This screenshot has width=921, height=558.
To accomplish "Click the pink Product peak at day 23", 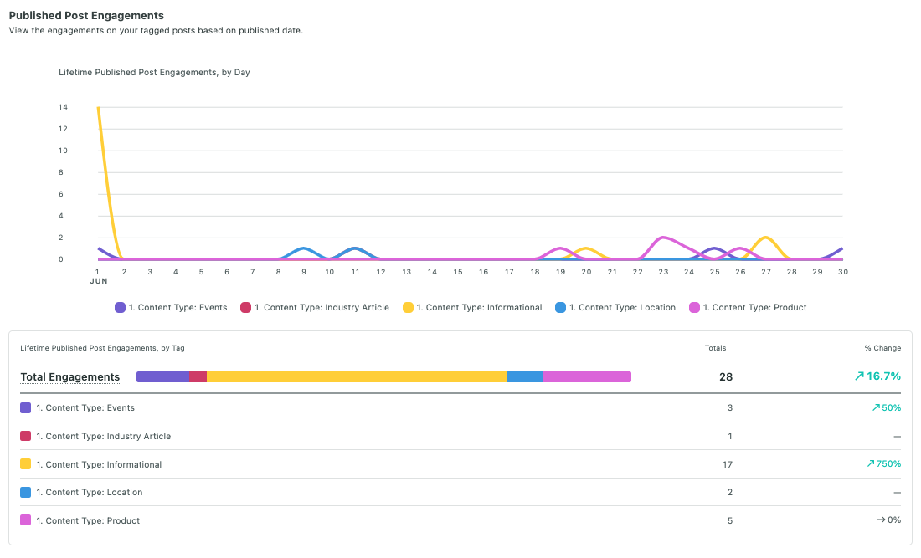I will pyautogui.click(x=663, y=238).
